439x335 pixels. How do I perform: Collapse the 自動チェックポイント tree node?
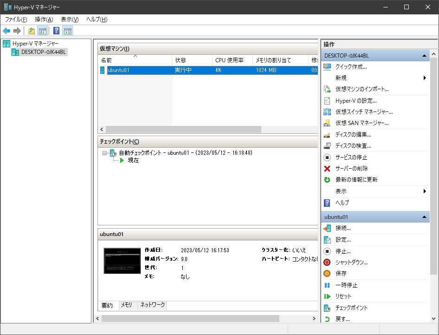[104, 153]
